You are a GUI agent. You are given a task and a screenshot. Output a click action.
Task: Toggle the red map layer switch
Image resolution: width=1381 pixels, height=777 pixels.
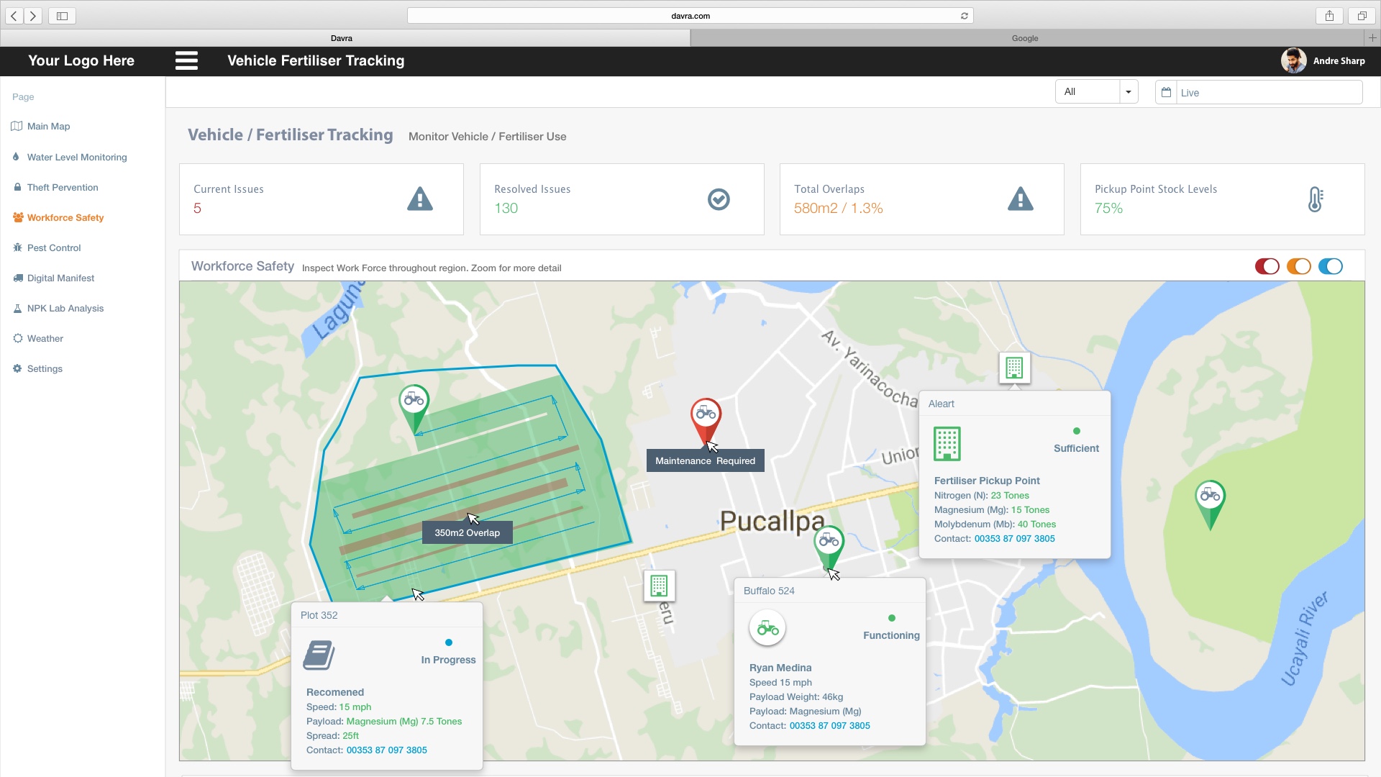point(1267,267)
